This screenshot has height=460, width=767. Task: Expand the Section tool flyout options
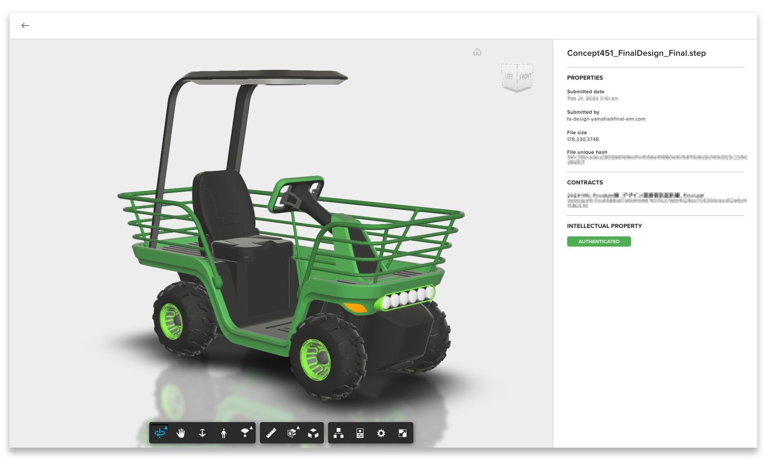click(298, 428)
